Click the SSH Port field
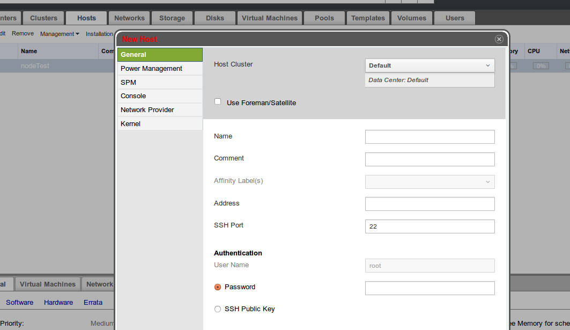570x330 pixels. pos(430,226)
